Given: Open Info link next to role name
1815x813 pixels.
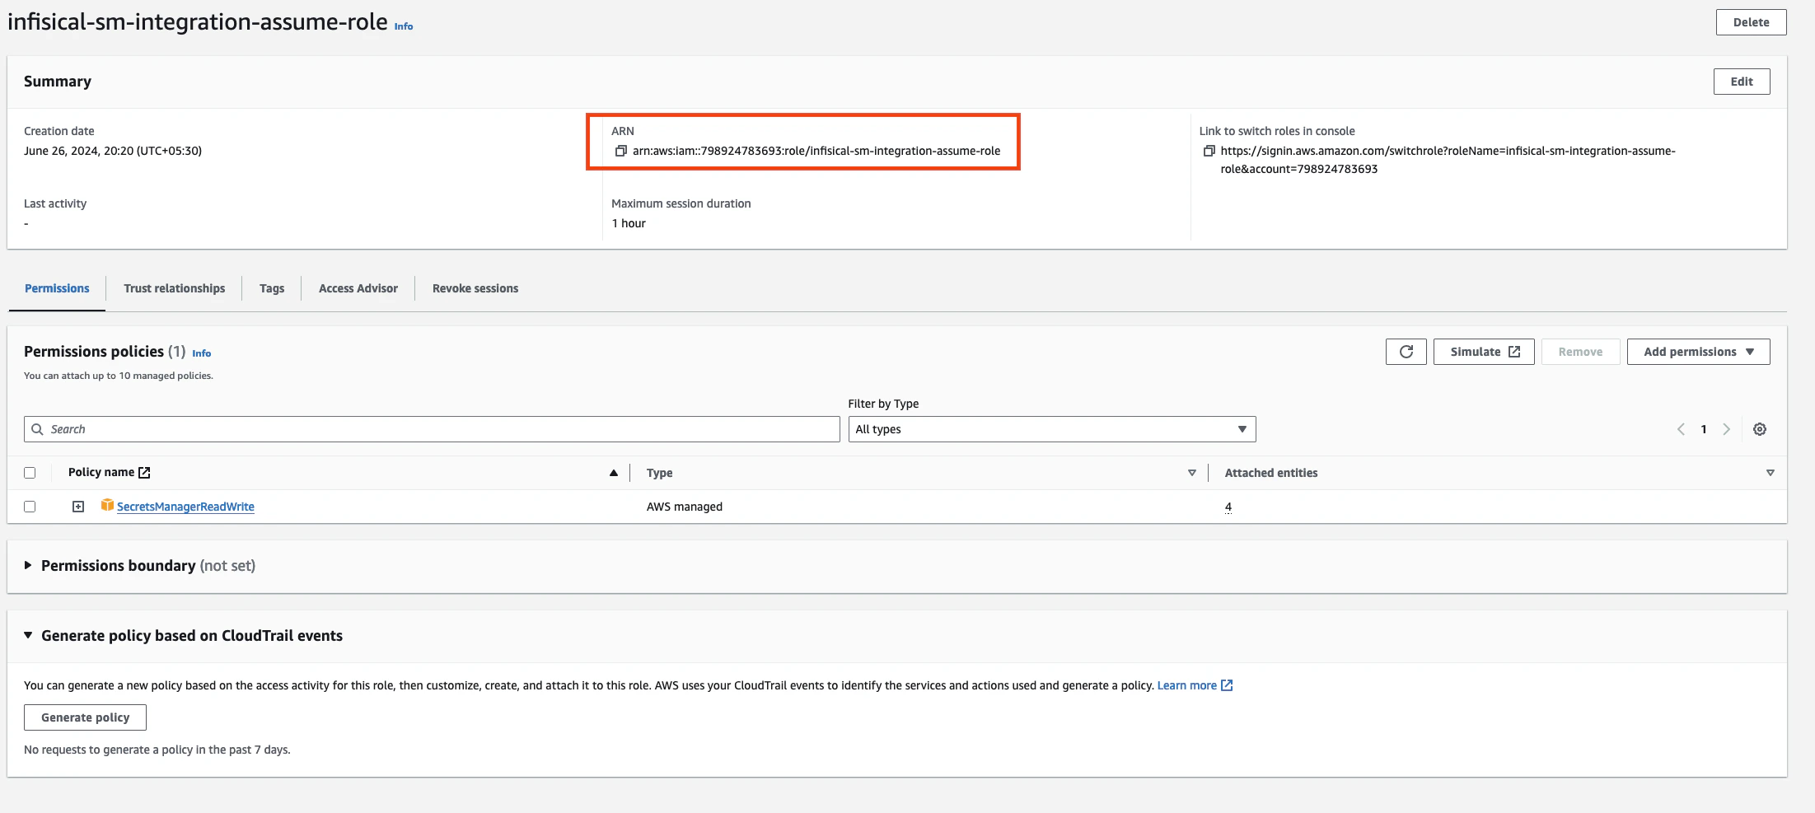Looking at the screenshot, I should pos(404,26).
